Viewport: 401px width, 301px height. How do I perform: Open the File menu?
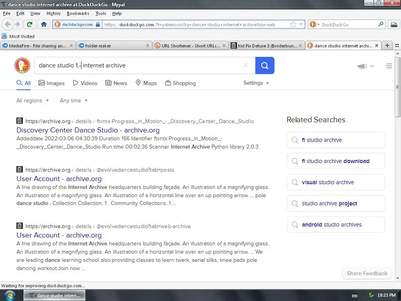click(x=7, y=13)
